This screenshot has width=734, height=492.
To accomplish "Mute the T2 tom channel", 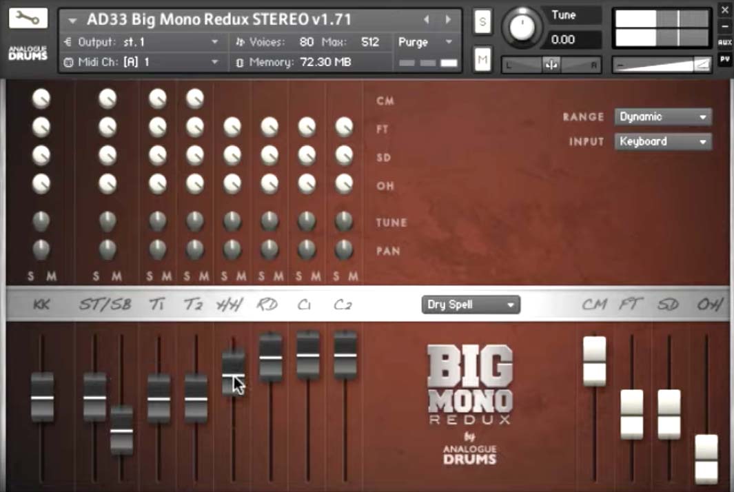I will 204,276.
